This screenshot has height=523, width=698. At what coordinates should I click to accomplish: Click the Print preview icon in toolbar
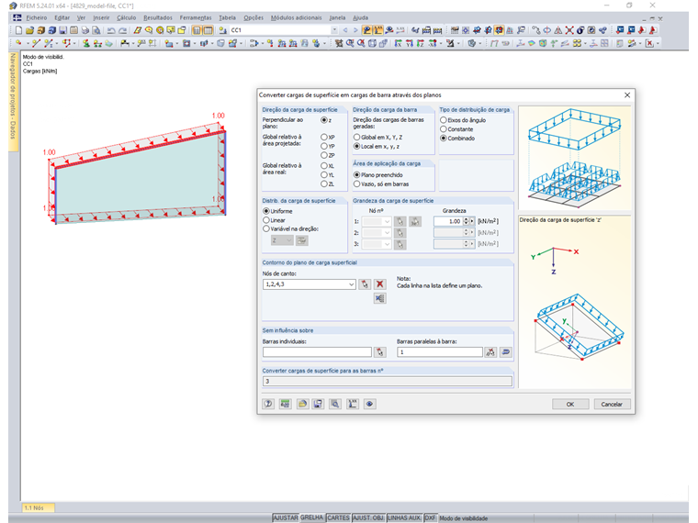click(96, 30)
